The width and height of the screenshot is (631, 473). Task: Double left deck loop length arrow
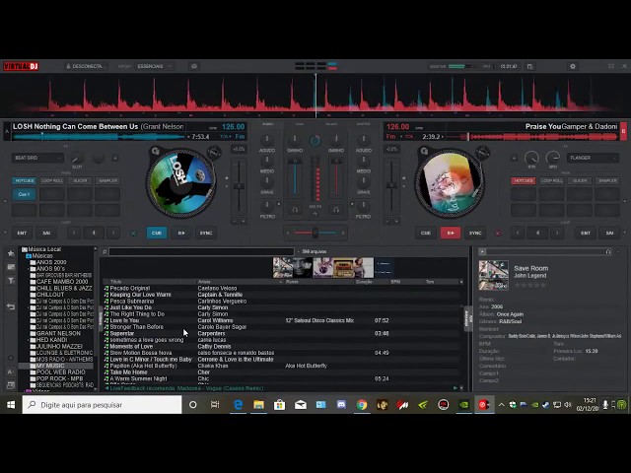click(113, 233)
